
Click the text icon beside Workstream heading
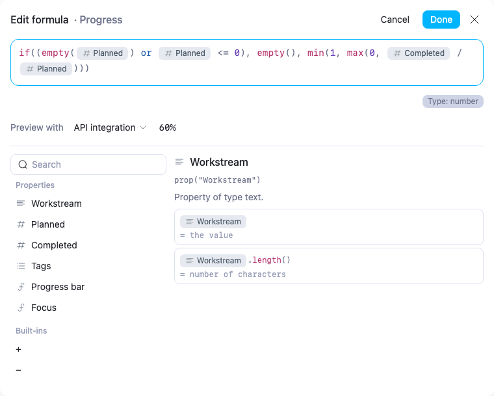click(179, 162)
